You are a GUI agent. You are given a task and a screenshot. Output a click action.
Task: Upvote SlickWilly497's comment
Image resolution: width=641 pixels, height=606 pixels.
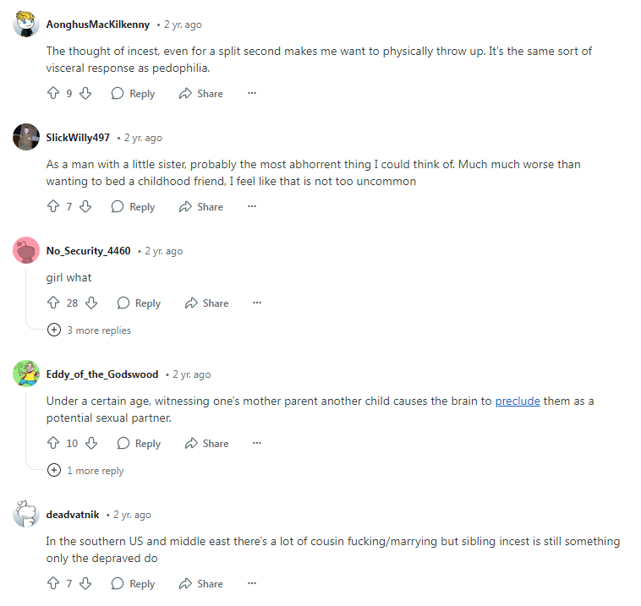click(x=53, y=207)
